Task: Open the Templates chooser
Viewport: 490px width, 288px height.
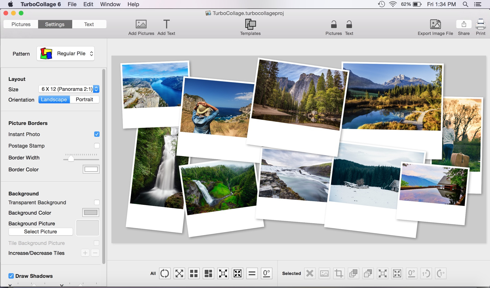Action: point(250,24)
